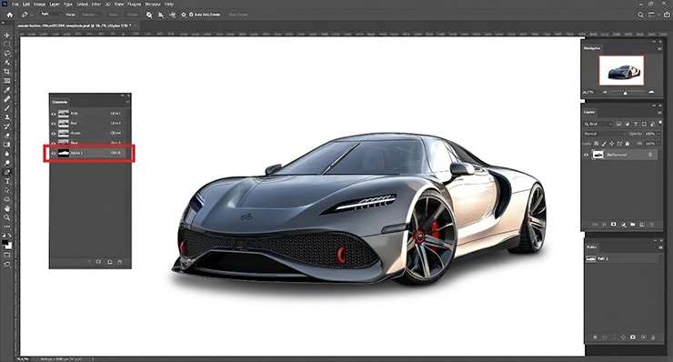
Task: Open the Filter menu
Action: click(96, 5)
